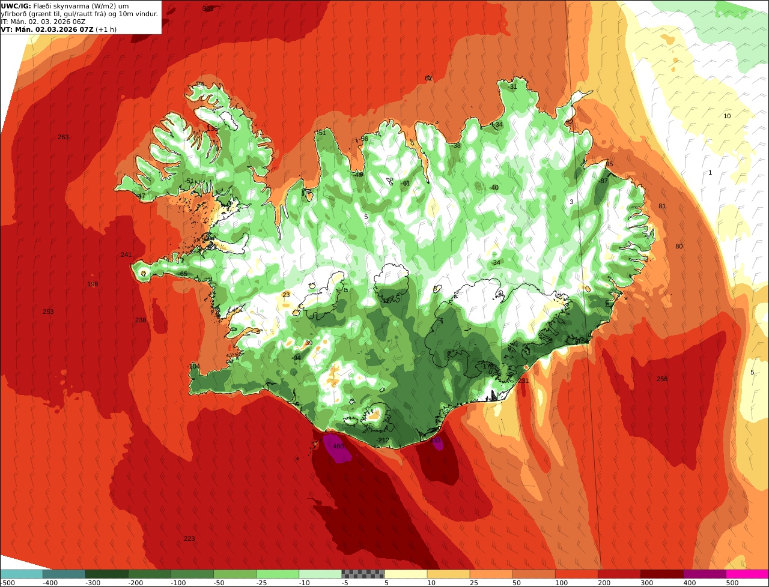This screenshot has height=587, width=769.
Task: Select the 80 value east of Iceland
Action: [679, 247]
